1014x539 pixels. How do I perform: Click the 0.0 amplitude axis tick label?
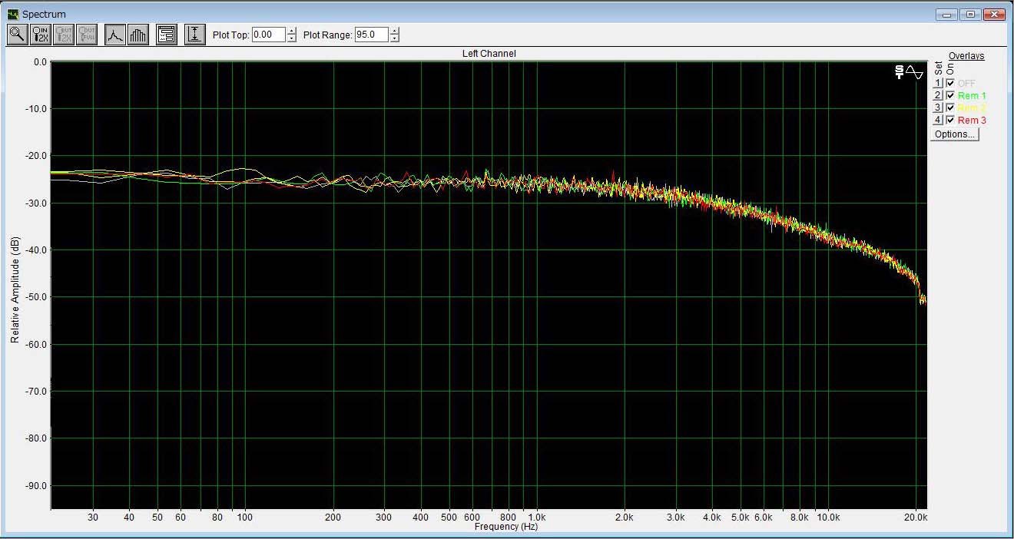click(40, 62)
